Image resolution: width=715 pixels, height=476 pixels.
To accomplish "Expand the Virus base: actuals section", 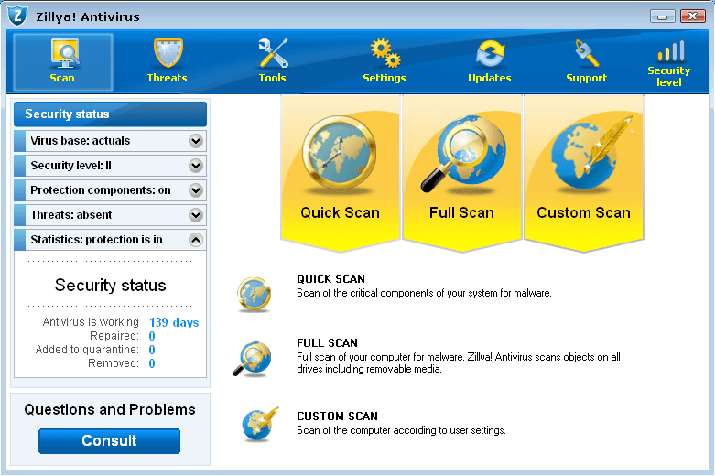I will (195, 141).
